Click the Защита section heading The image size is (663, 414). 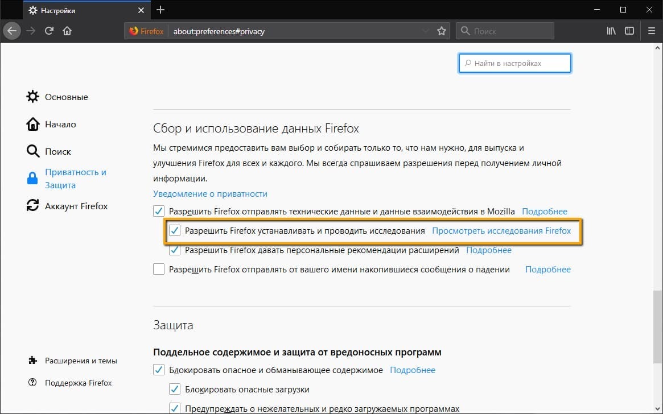coord(173,325)
